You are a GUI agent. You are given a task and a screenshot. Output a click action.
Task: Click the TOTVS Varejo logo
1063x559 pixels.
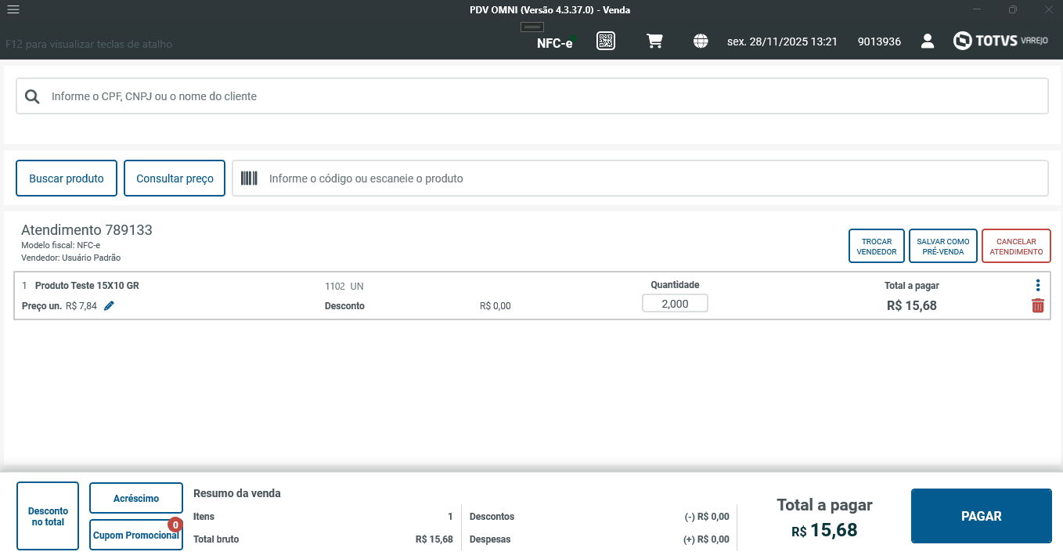[1000, 41]
